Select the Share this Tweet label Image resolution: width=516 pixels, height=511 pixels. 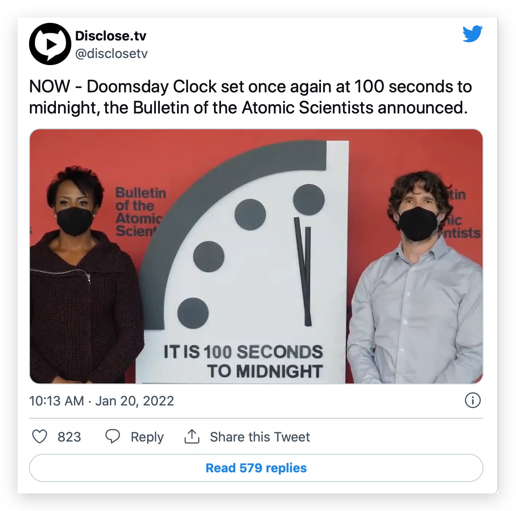260,437
